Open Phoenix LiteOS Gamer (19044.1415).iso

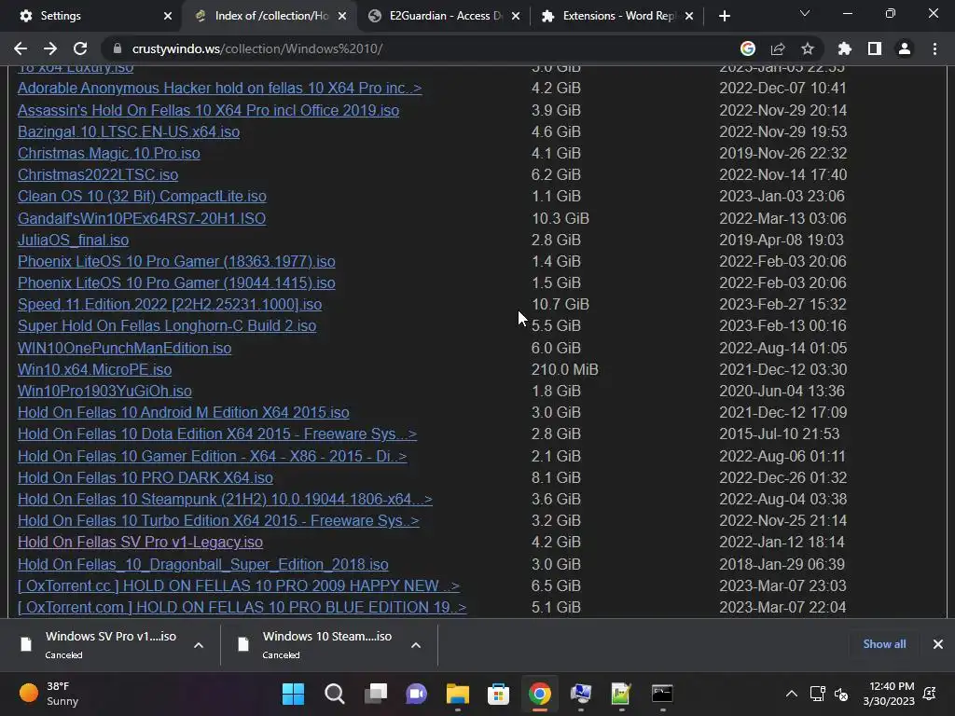point(176,282)
